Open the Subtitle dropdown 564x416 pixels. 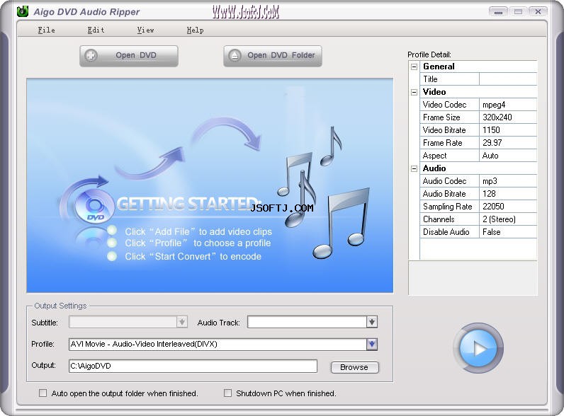[x=182, y=322]
